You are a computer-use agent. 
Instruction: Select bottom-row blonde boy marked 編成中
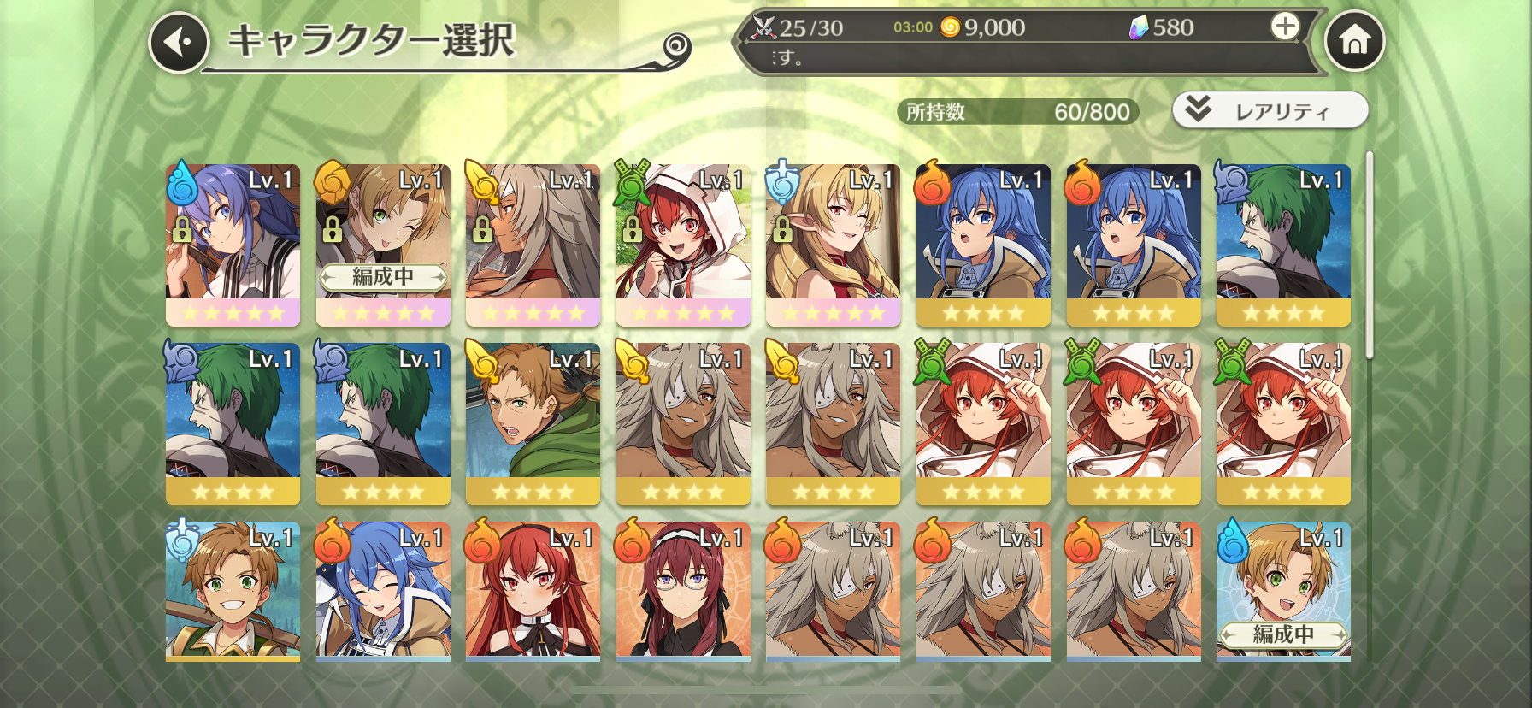pyautogui.click(x=1283, y=592)
